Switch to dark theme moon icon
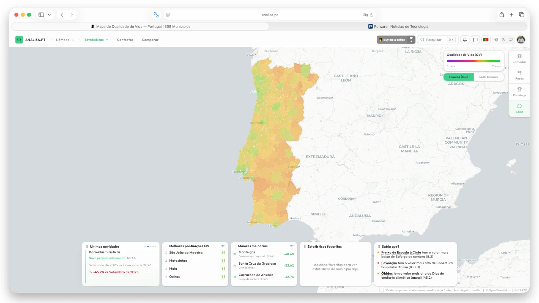Screen dimensions: 539x303 pos(503,40)
